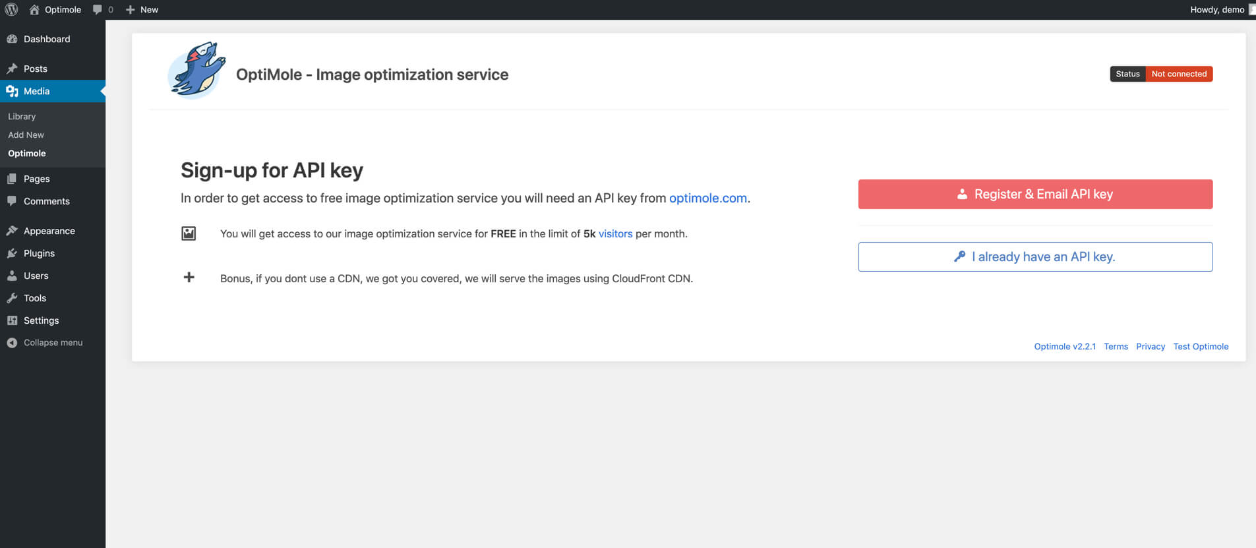Click the Optimole site name in admin bar
The image size is (1256, 548).
click(x=63, y=9)
